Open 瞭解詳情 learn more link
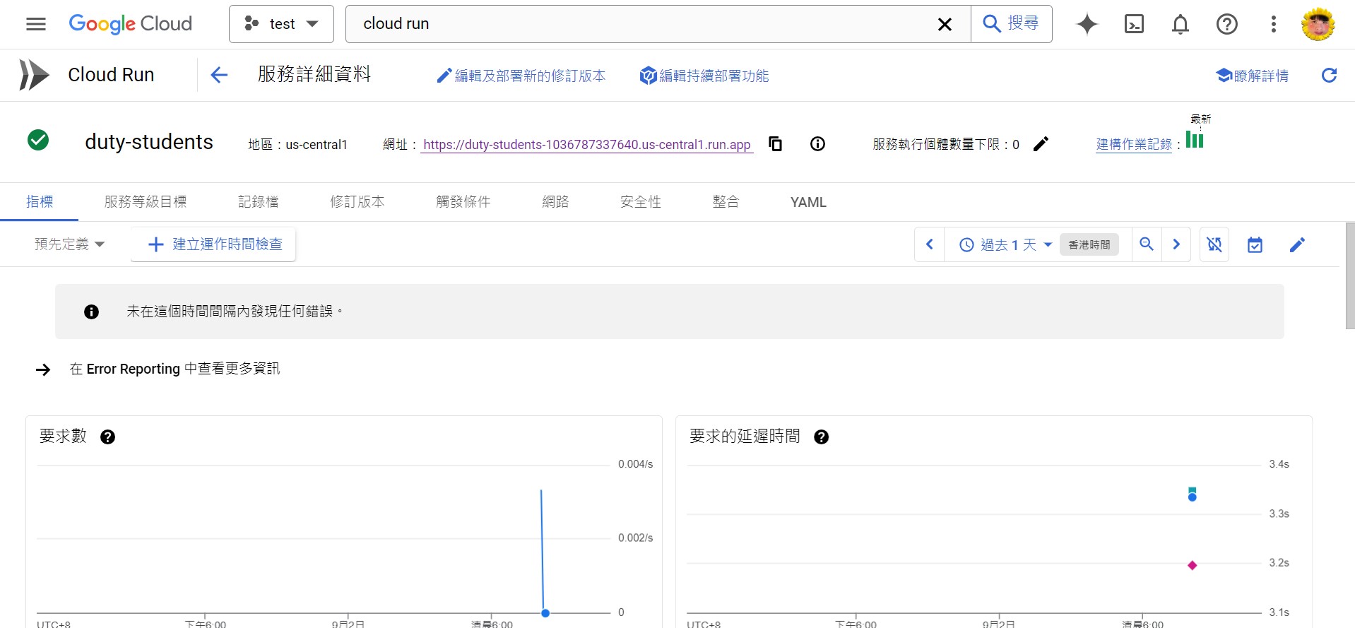The height and width of the screenshot is (628, 1355). (x=1253, y=76)
